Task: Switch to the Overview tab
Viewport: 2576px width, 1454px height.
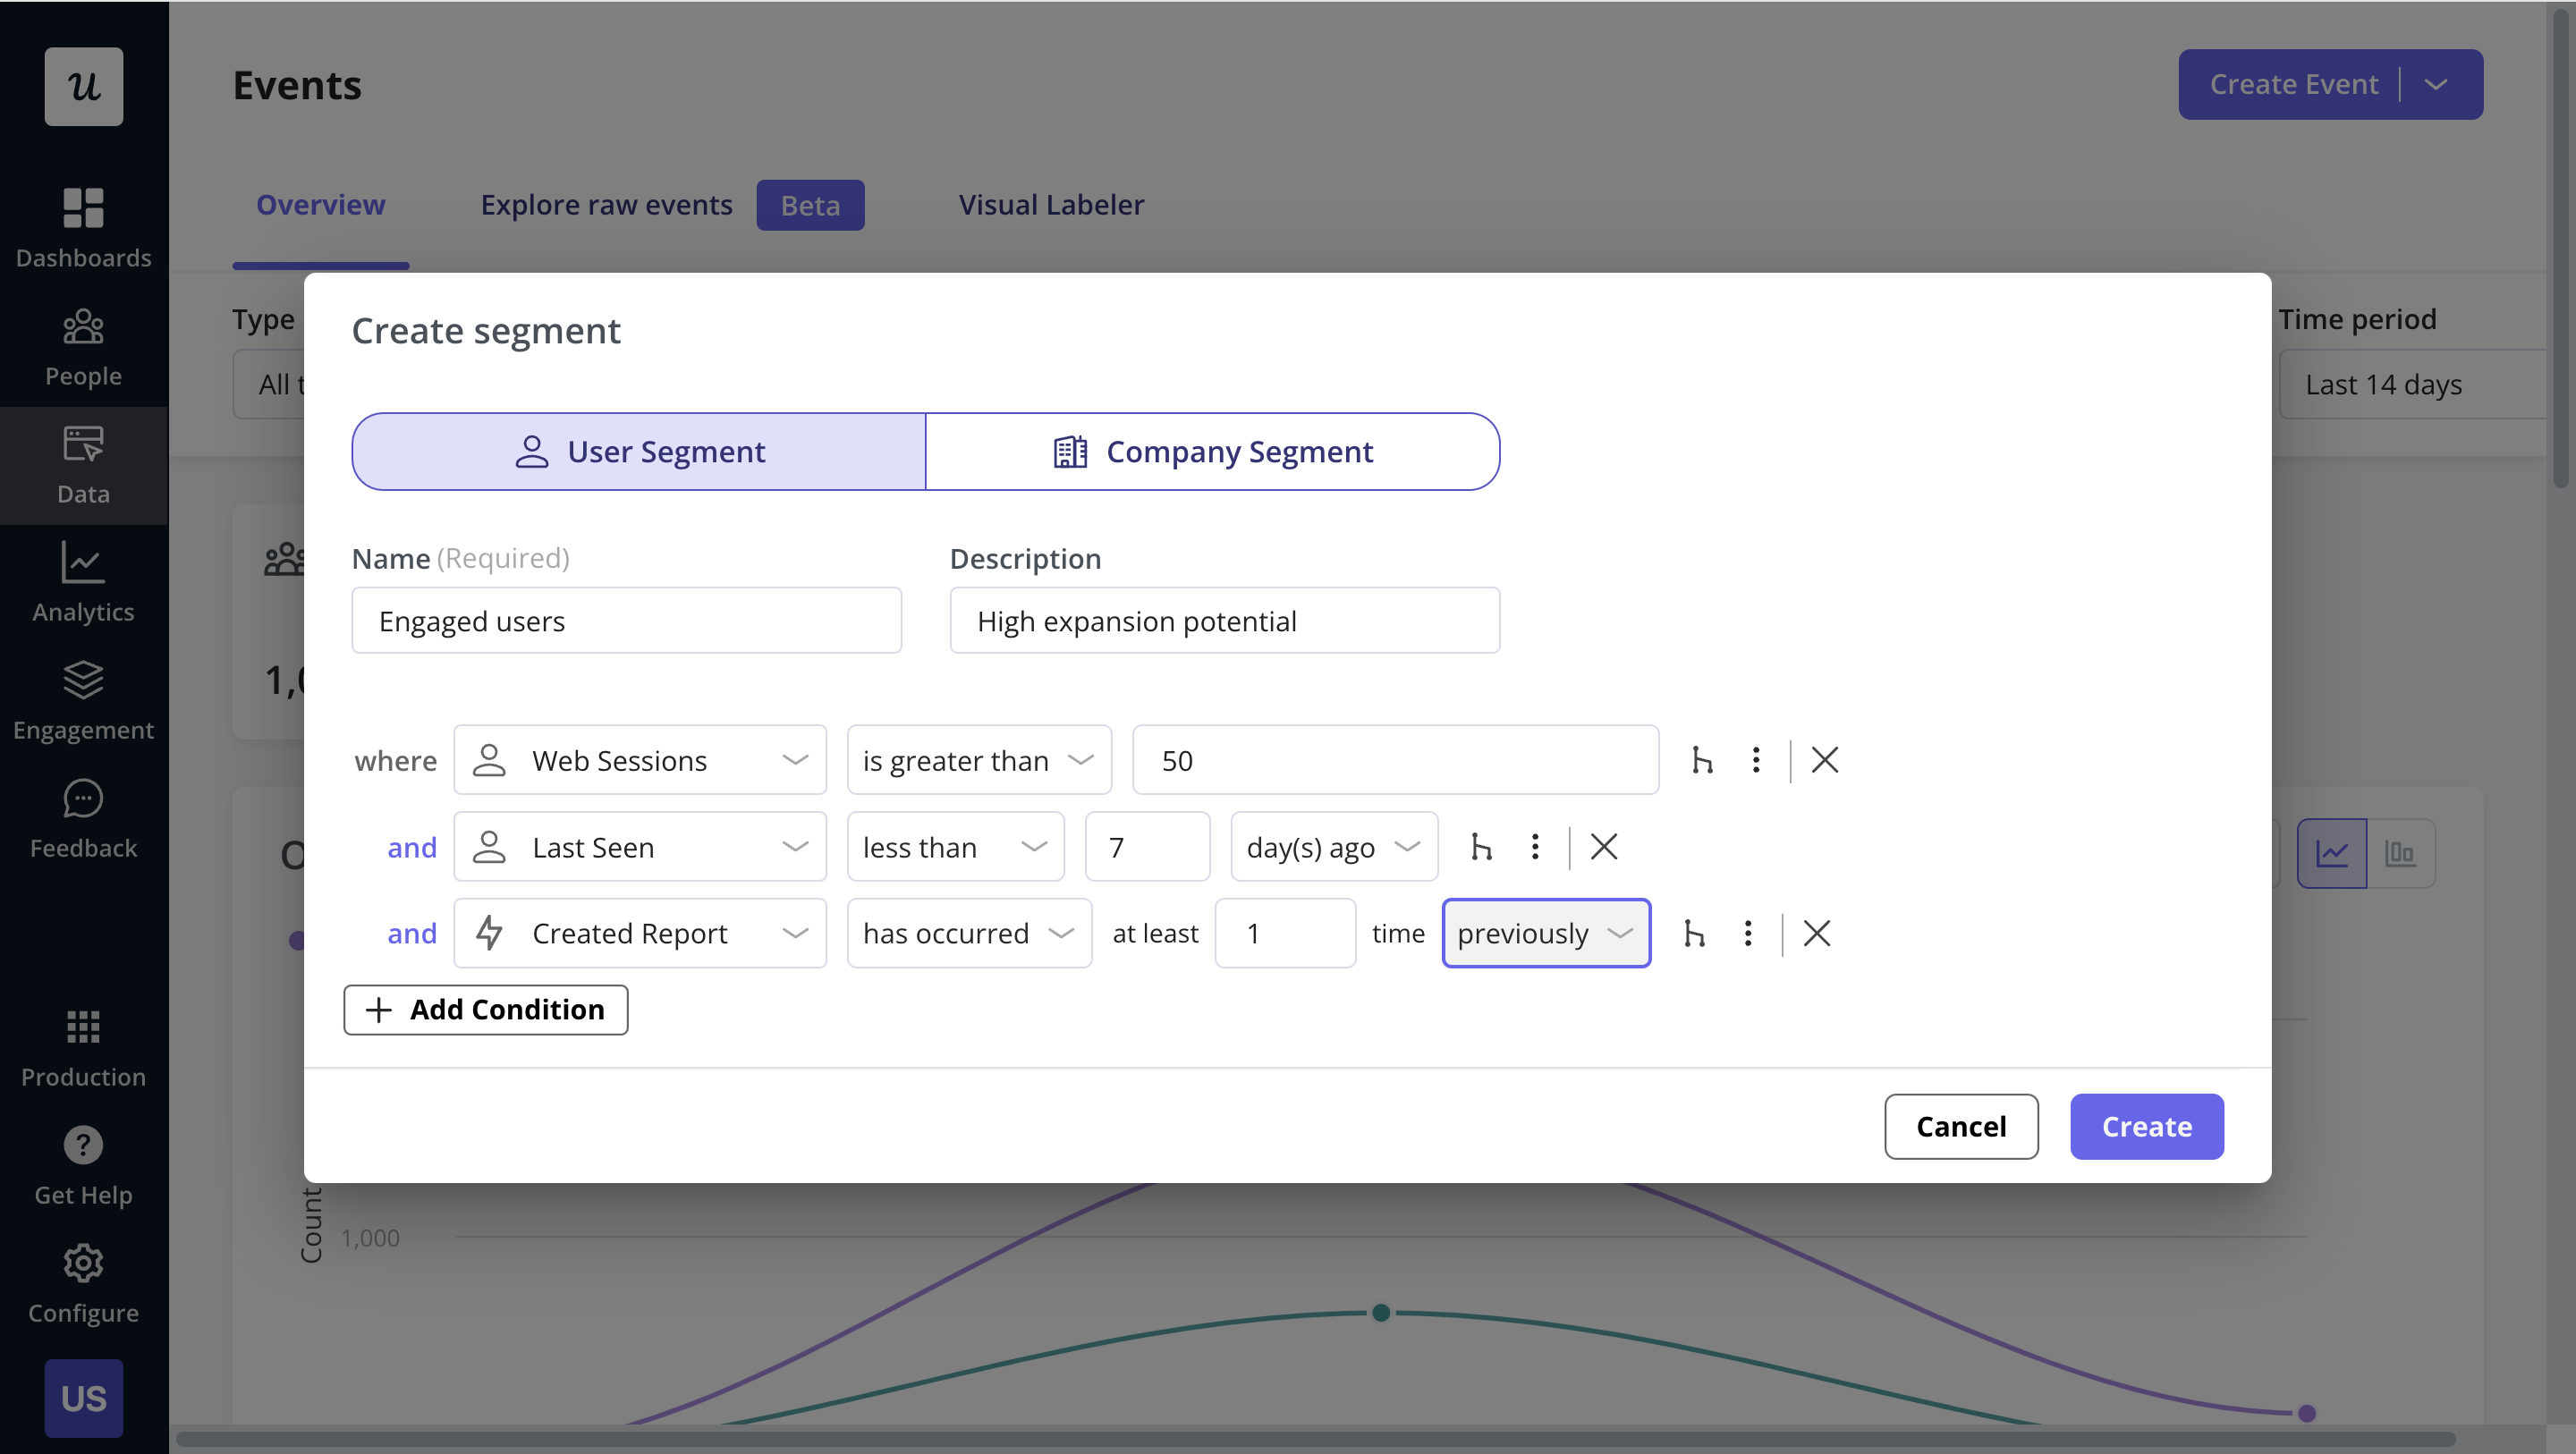Action: 320,203
